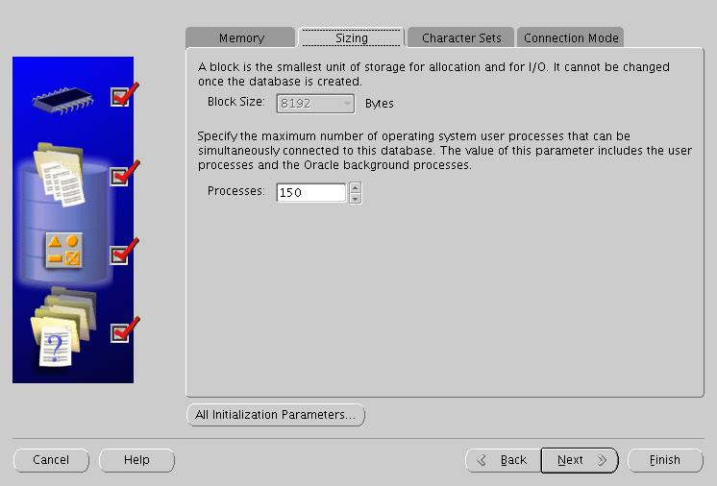Switch to the Memory tab

[x=240, y=37]
